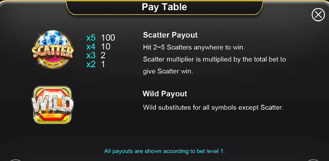The image size is (329, 161).
Task: Click the 'give Scatter win' text line
Action: [168, 71]
